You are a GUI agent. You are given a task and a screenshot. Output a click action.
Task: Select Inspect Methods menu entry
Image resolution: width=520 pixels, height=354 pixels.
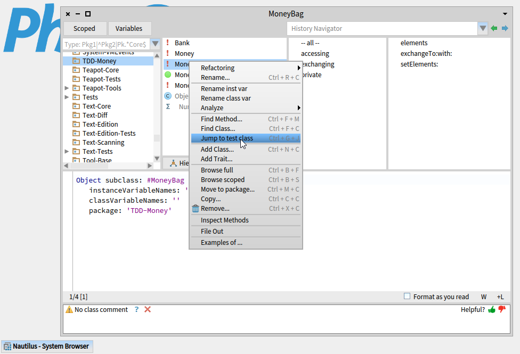[x=246, y=220]
